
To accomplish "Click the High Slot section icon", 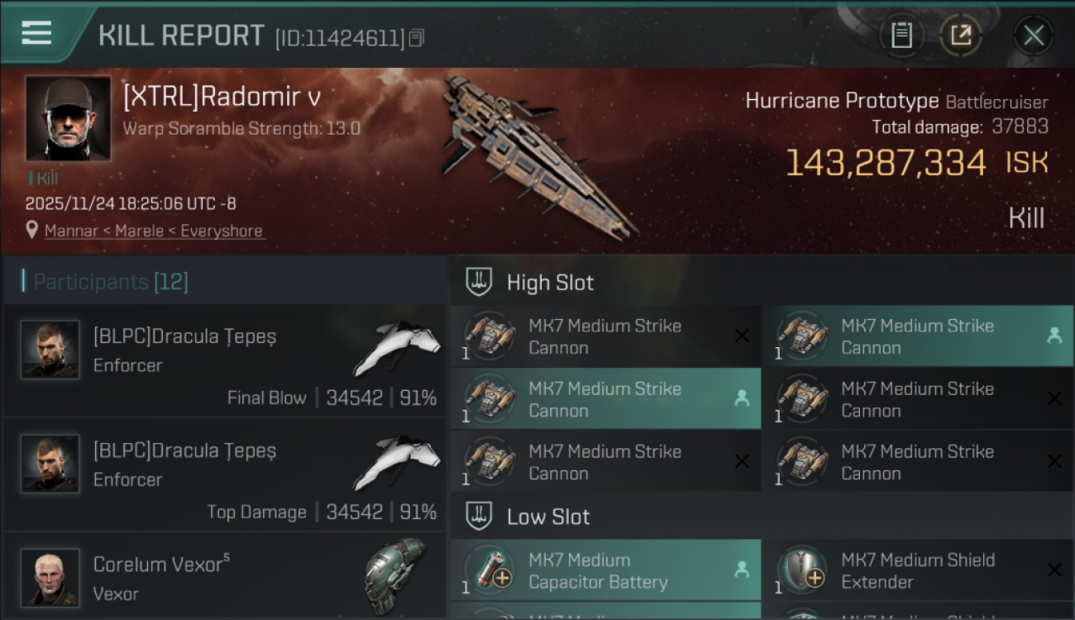I will (479, 282).
